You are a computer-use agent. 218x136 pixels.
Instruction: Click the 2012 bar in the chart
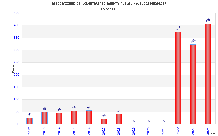[x=30, y=121]
